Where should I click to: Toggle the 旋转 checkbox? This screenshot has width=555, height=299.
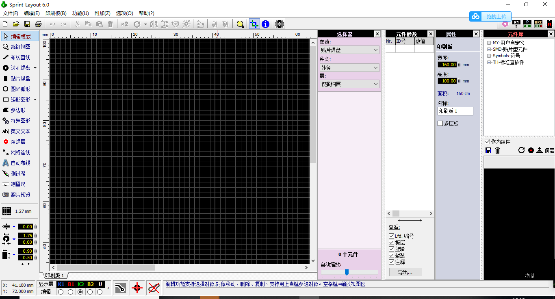click(x=392, y=249)
